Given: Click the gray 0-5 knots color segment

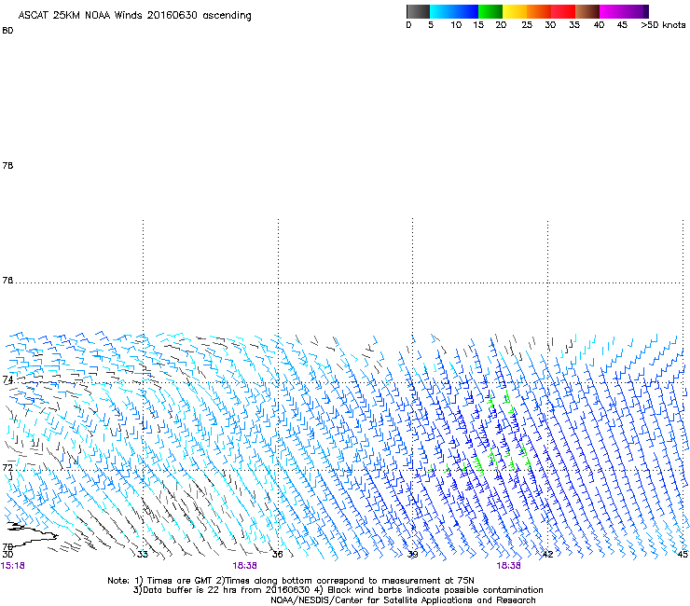Looking at the screenshot, I should [418, 11].
